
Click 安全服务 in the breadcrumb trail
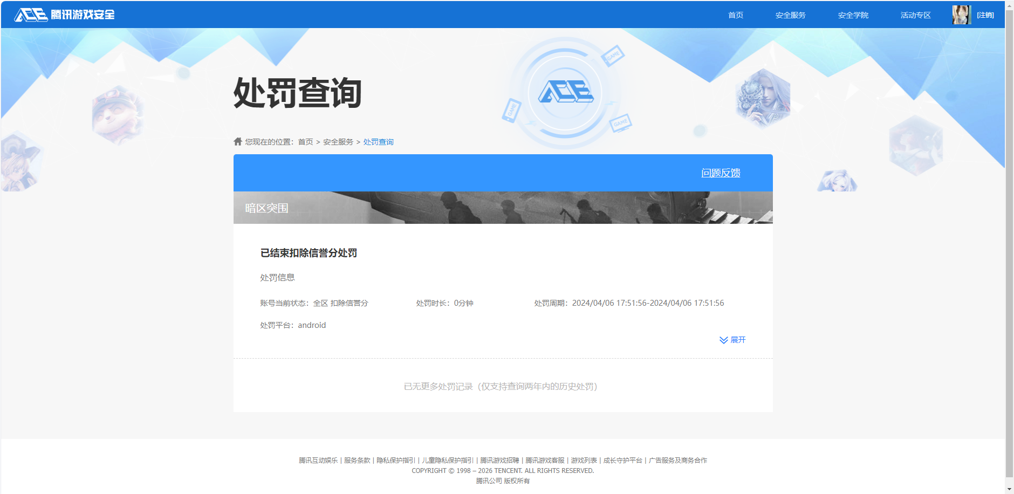click(339, 141)
